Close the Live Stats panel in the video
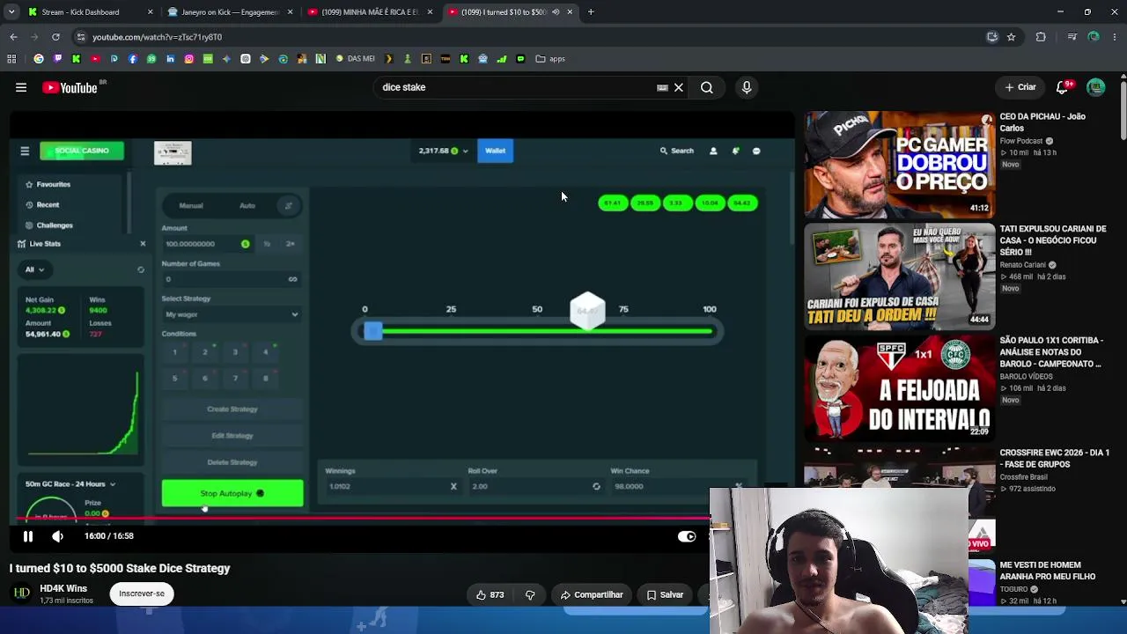 click(143, 244)
